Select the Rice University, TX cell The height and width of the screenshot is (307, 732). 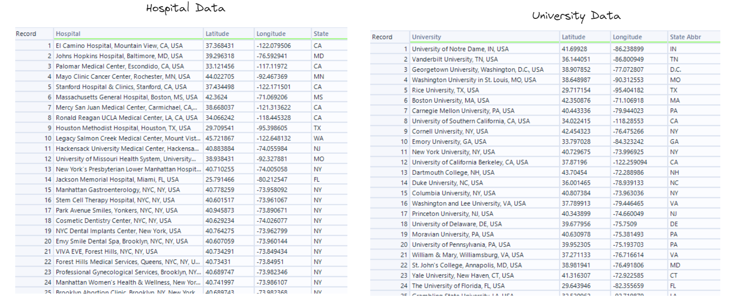[x=445, y=90]
